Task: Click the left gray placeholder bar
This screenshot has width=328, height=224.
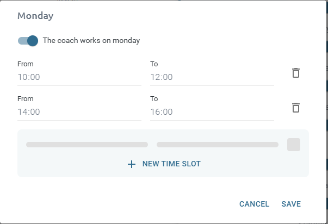Action: pyautogui.click(x=87, y=145)
